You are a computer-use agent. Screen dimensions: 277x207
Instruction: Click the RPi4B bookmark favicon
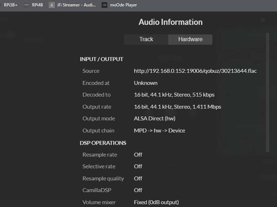[x=26, y=5]
